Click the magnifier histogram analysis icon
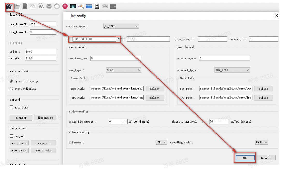Image resolution: width=288 pixels, height=170 pixels. click(41, 6)
